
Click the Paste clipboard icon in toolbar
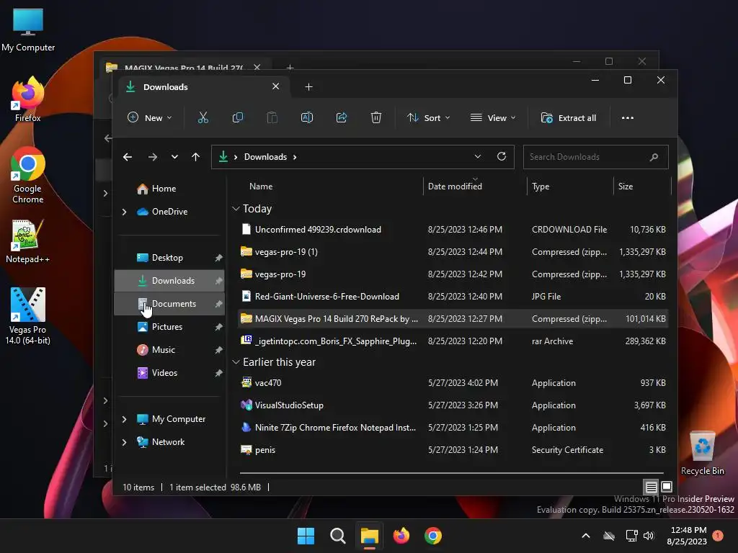(272, 117)
